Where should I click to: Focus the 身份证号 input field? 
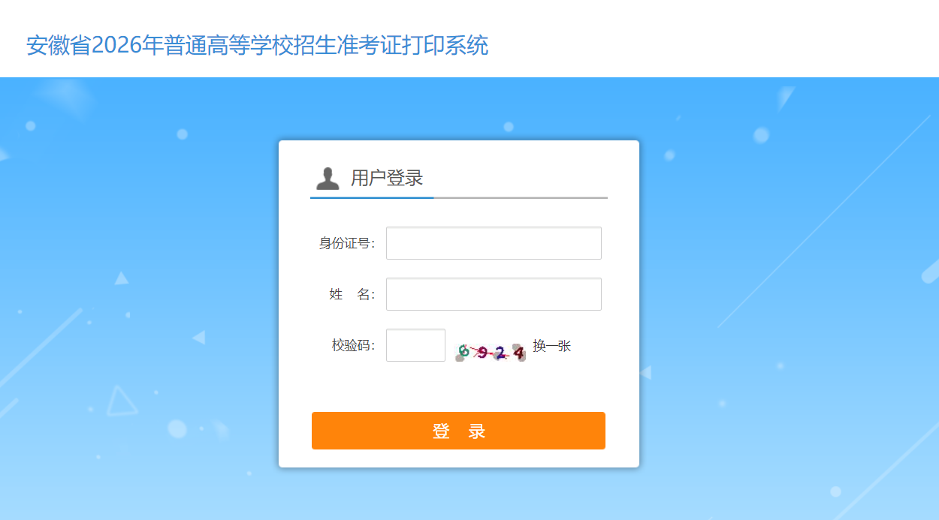(494, 243)
